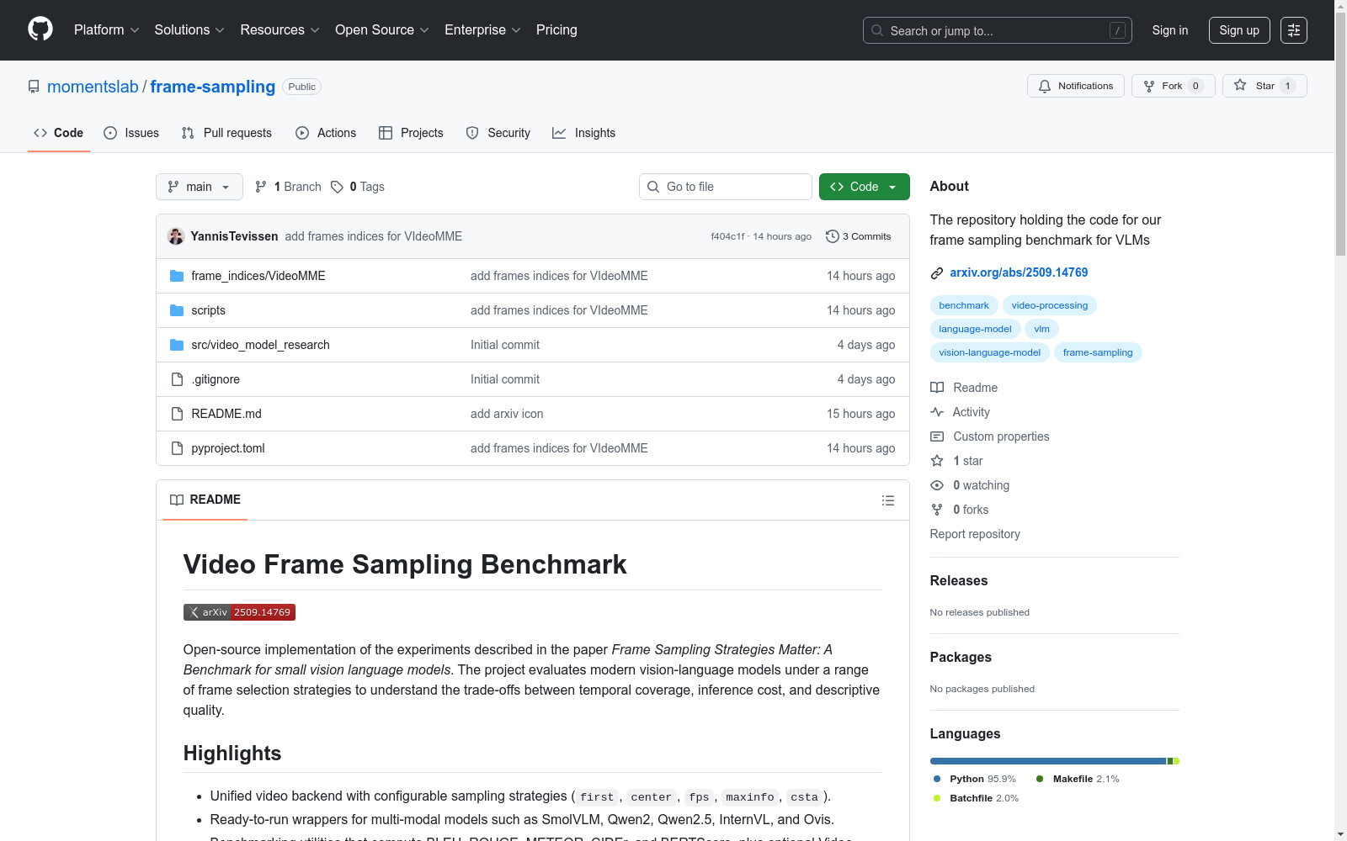Click the src/video_model_research folder icon
This screenshot has height=841, width=1347.
point(177,345)
